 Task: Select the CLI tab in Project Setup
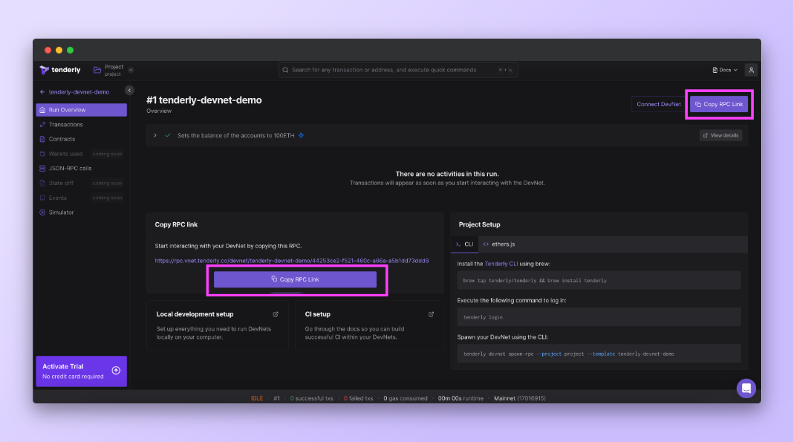pyautogui.click(x=464, y=244)
